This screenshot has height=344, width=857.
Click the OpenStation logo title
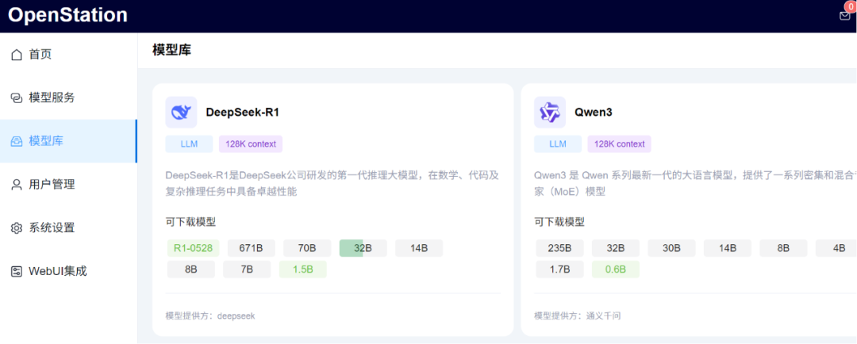point(67,15)
